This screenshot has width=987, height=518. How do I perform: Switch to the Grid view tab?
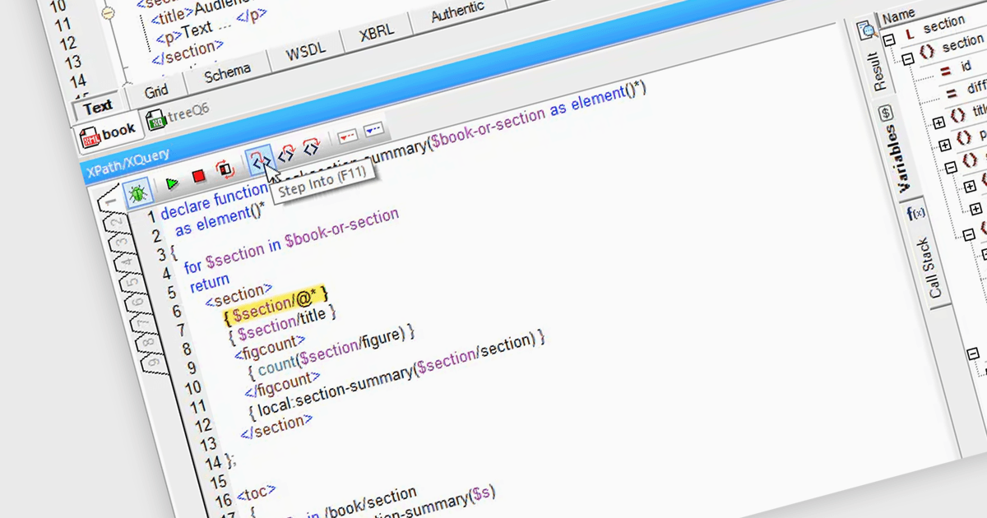pos(156,90)
